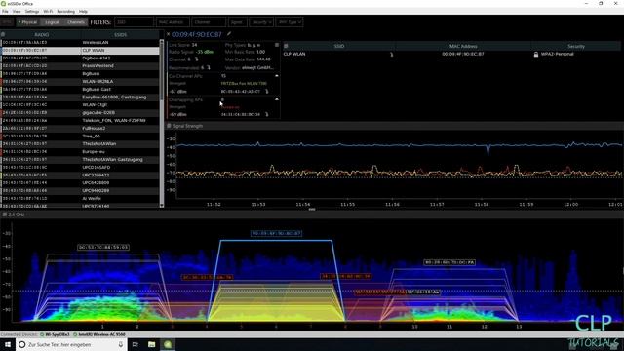Sort by the RADIO column header

coord(41,35)
